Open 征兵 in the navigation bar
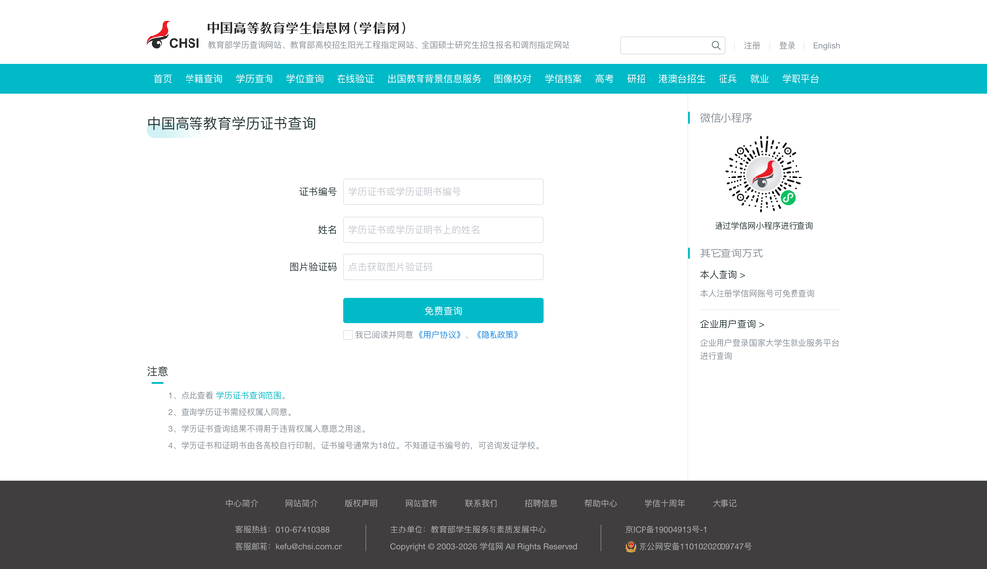The height and width of the screenshot is (569, 987). point(727,79)
